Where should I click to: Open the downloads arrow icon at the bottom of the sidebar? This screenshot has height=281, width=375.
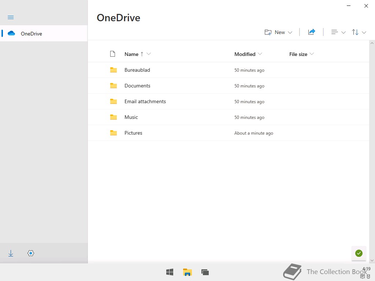[11, 253]
